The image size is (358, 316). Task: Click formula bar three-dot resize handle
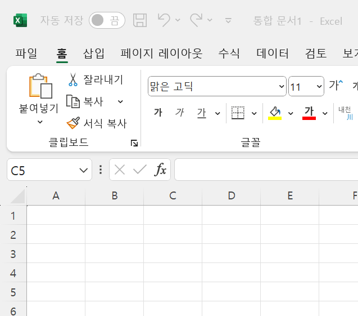point(101,170)
